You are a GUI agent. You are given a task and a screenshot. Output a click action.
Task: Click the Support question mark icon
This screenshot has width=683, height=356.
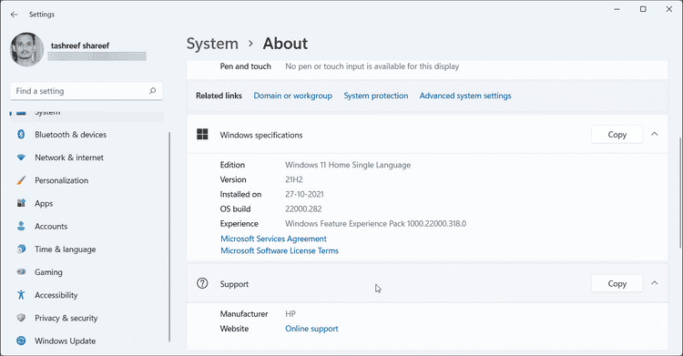pyautogui.click(x=202, y=283)
